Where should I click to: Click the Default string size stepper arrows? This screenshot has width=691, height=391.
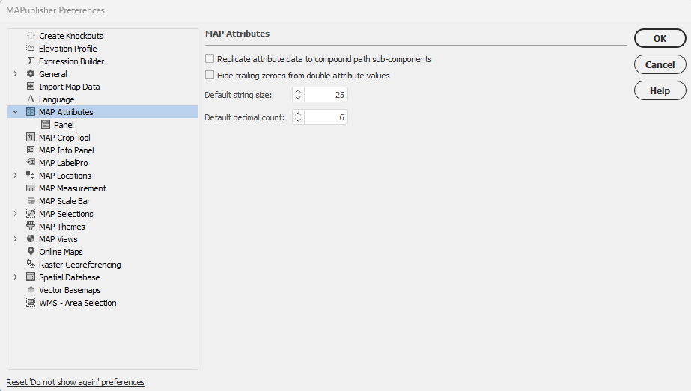point(298,95)
